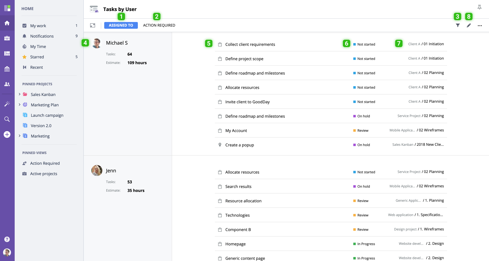This screenshot has height=261, width=489.
Task: Open My work in sidebar
Action: pos(38,26)
